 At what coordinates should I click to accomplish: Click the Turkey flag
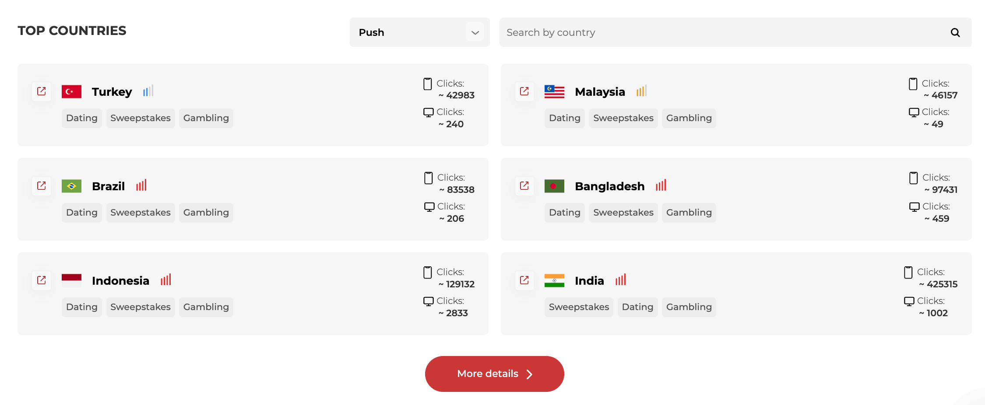pos(71,92)
